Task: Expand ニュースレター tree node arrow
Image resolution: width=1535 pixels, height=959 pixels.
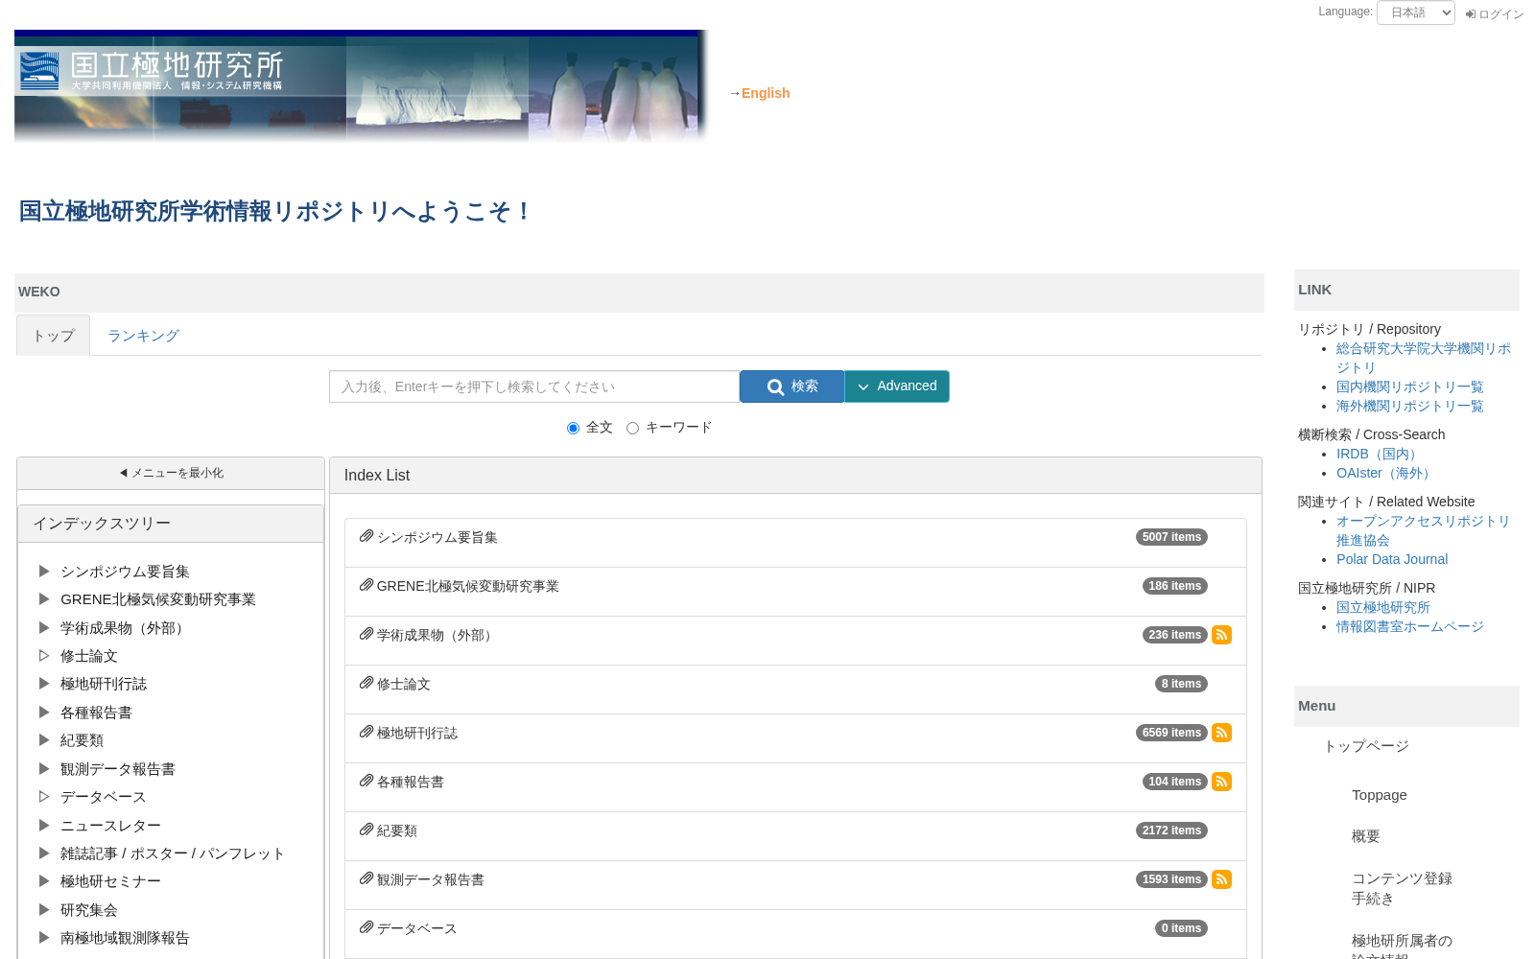Action: tap(44, 826)
